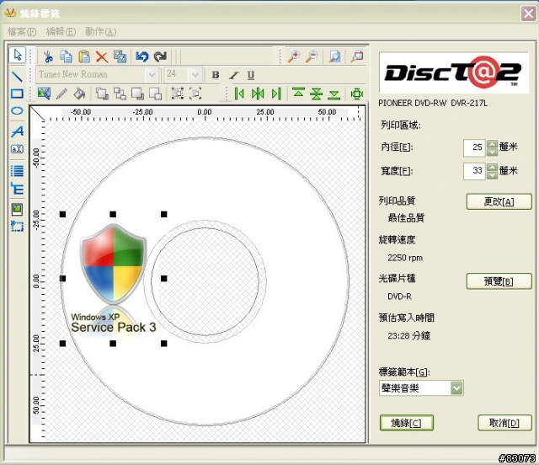Select the directory tree tool
Viewport: 539px width, 465px height.
click(x=17, y=189)
